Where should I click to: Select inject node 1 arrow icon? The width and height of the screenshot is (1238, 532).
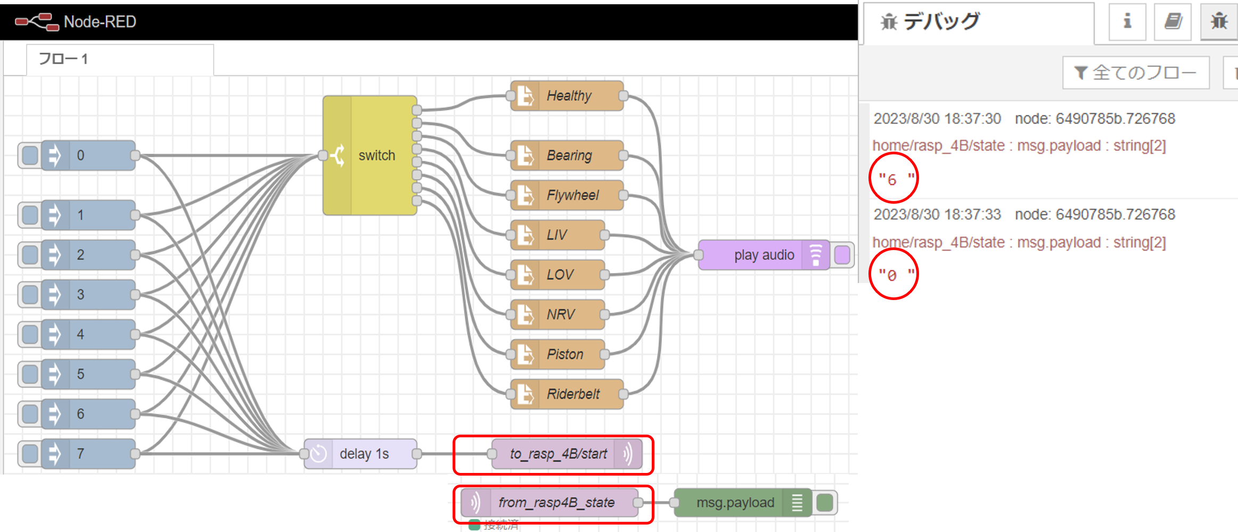[x=55, y=215]
